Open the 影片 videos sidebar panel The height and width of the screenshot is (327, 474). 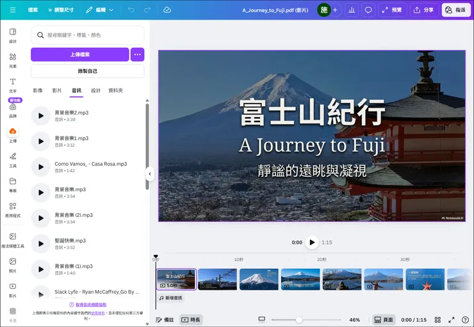(13, 290)
